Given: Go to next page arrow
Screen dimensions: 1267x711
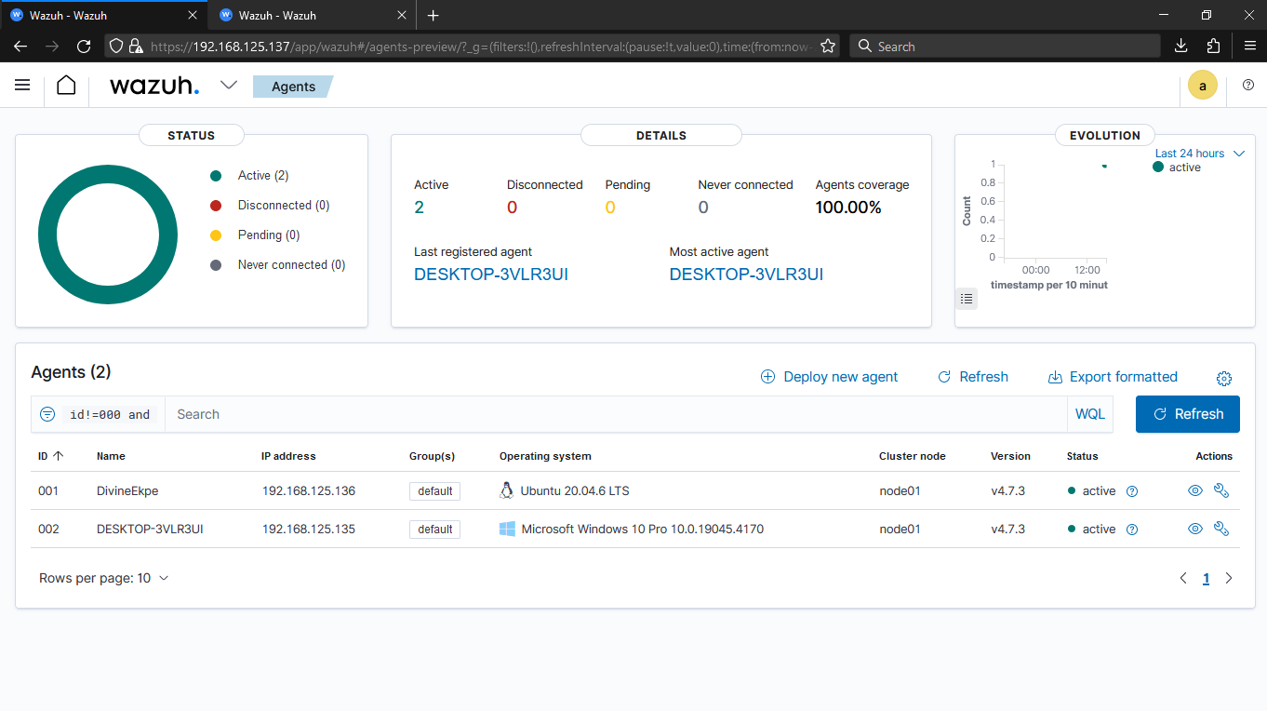Looking at the screenshot, I should [1229, 578].
